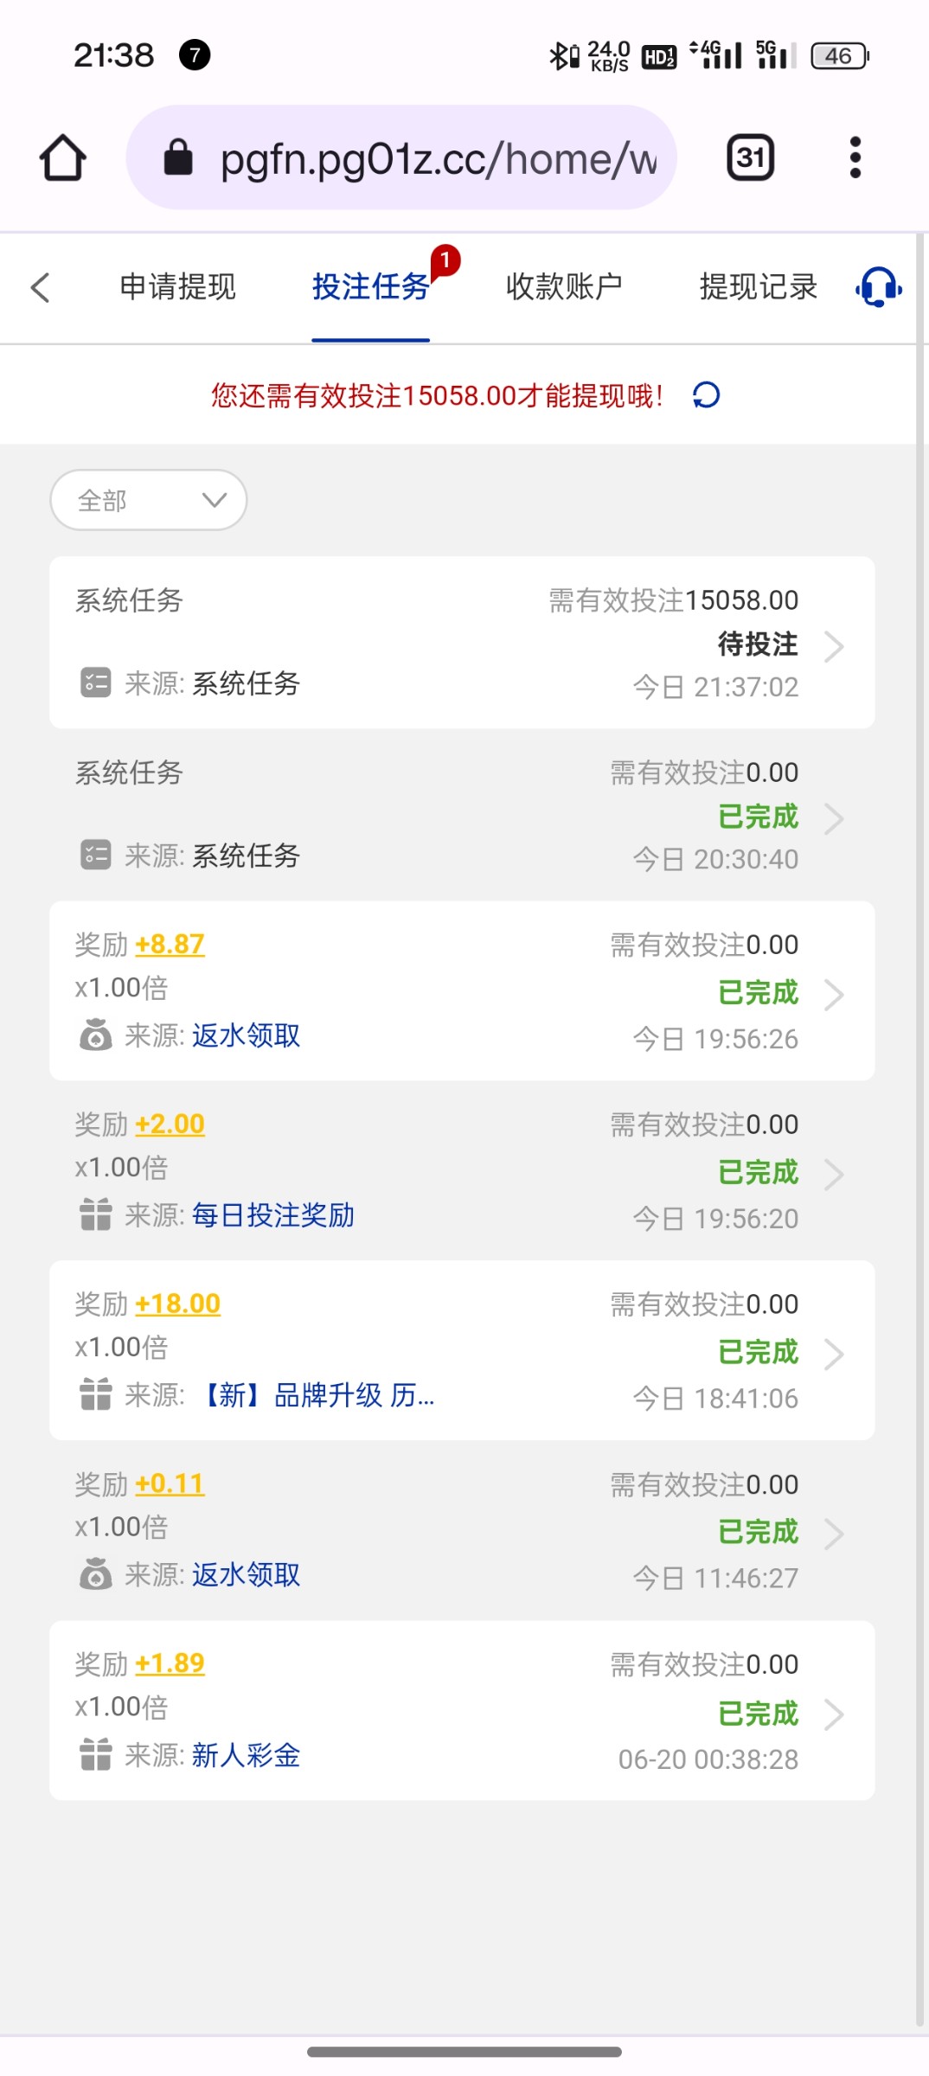Screen dimensions: 929x2076
Task: Click the +18.00 reward amount link
Action: pyautogui.click(x=177, y=1304)
